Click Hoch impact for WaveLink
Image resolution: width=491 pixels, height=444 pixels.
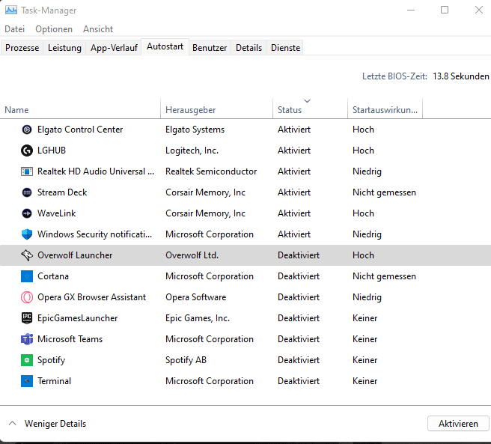coord(363,213)
